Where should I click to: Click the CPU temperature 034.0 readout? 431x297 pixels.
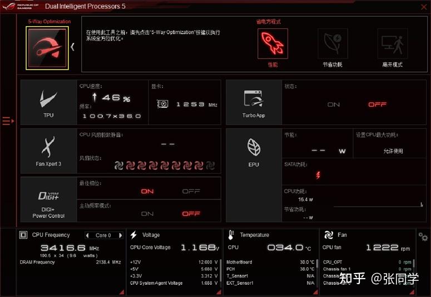[289, 247]
